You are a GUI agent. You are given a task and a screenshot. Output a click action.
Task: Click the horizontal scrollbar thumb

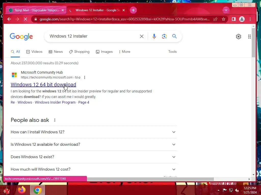click(x=150, y=179)
